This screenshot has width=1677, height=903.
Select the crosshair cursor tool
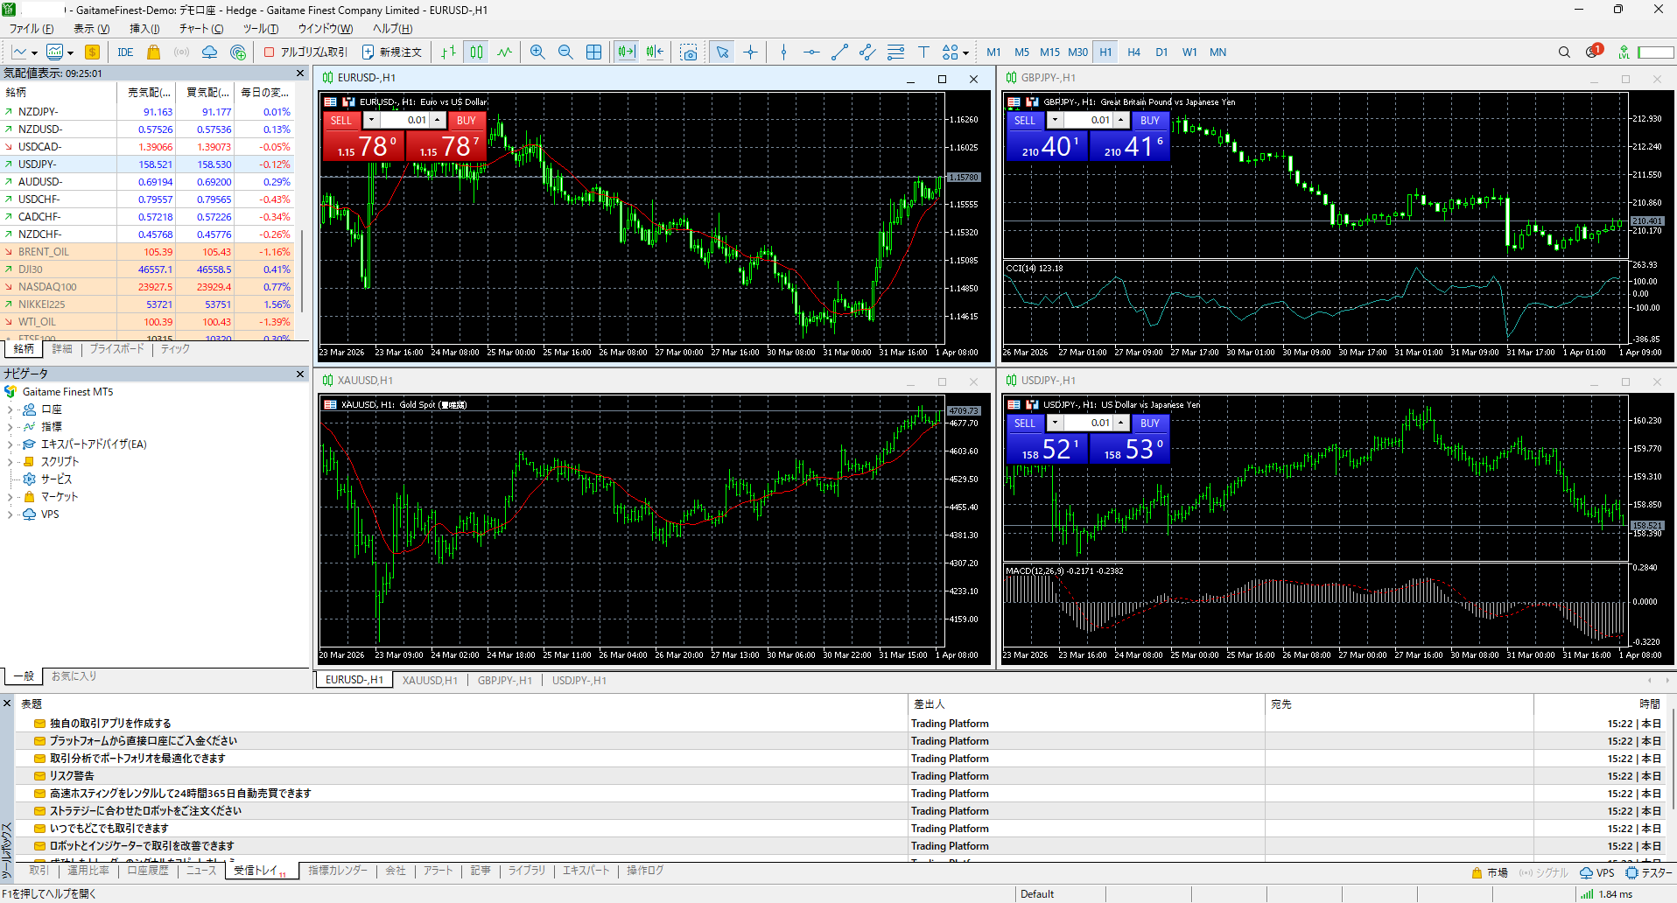click(750, 52)
